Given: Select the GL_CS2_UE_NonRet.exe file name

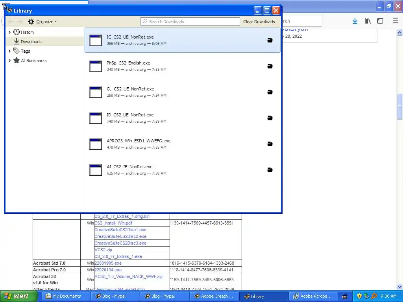Looking at the screenshot, I should pos(130,89).
